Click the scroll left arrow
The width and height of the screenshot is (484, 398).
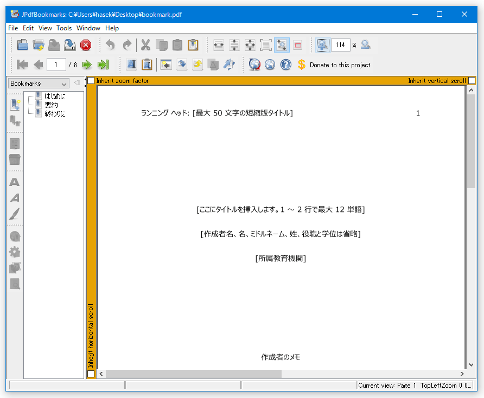101,374
